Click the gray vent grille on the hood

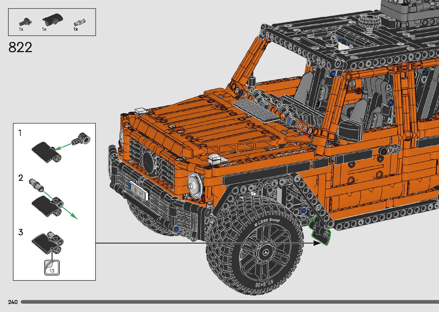point(256,111)
